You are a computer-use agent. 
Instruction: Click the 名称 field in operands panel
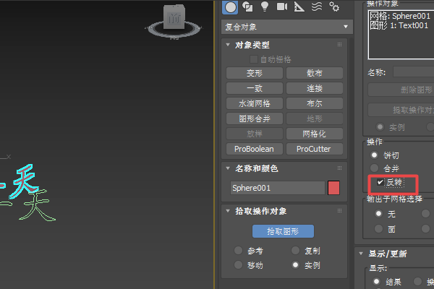[414, 72]
